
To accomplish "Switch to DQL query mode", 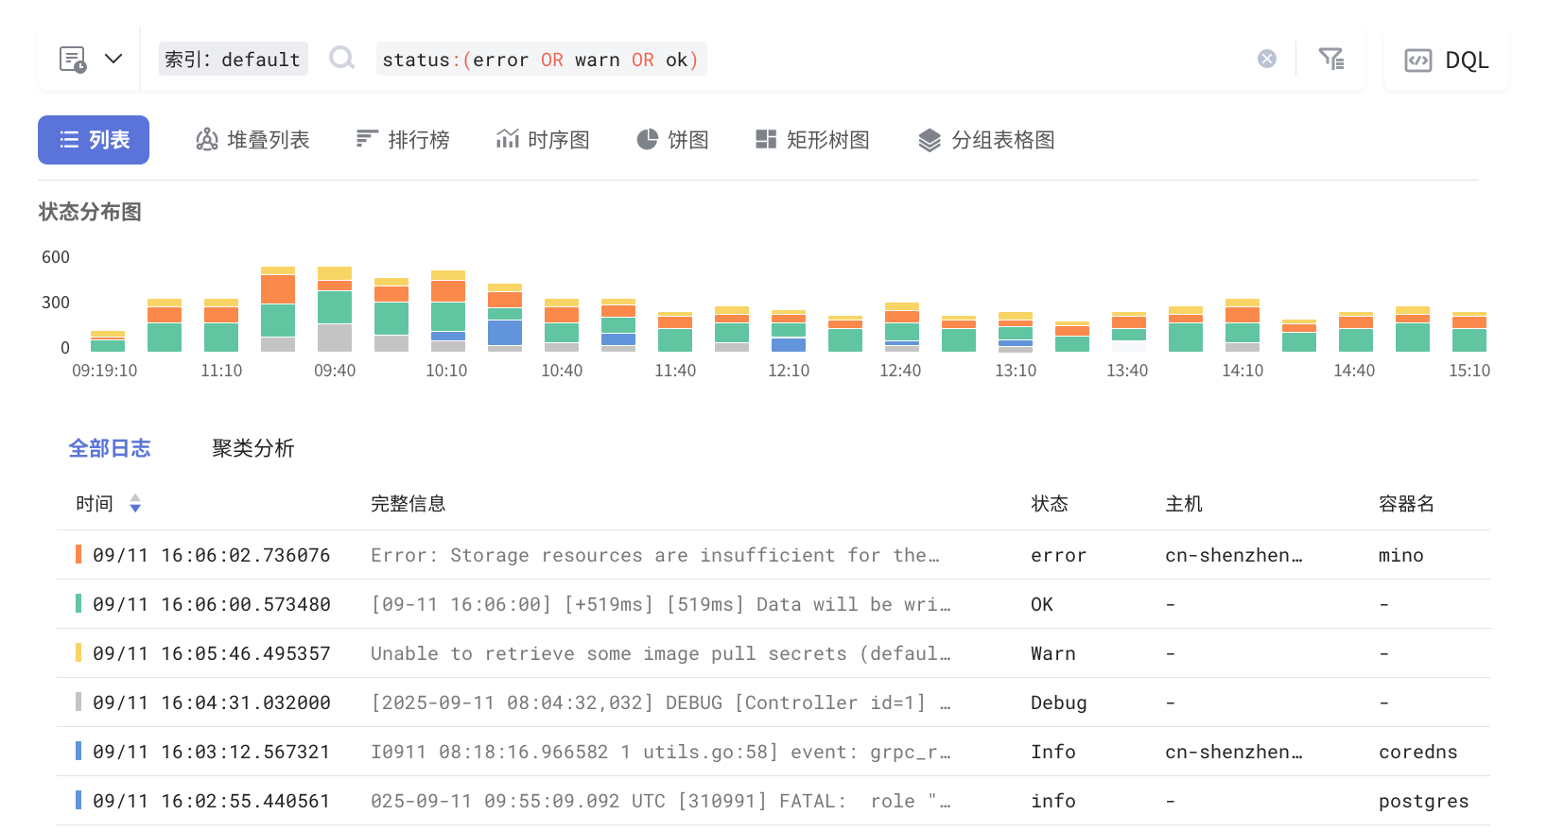I will click(x=1446, y=60).
